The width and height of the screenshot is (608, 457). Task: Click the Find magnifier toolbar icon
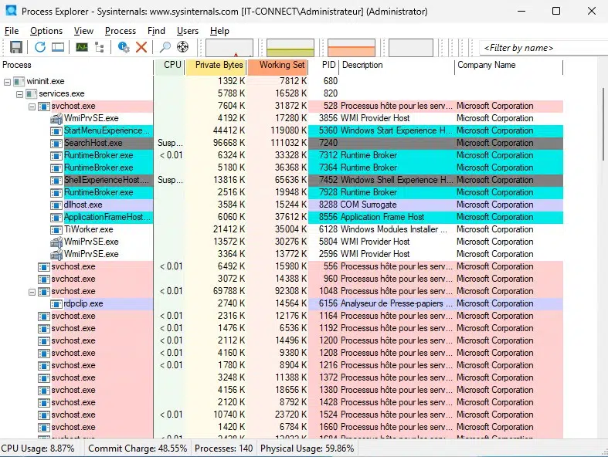click(165, 47)
